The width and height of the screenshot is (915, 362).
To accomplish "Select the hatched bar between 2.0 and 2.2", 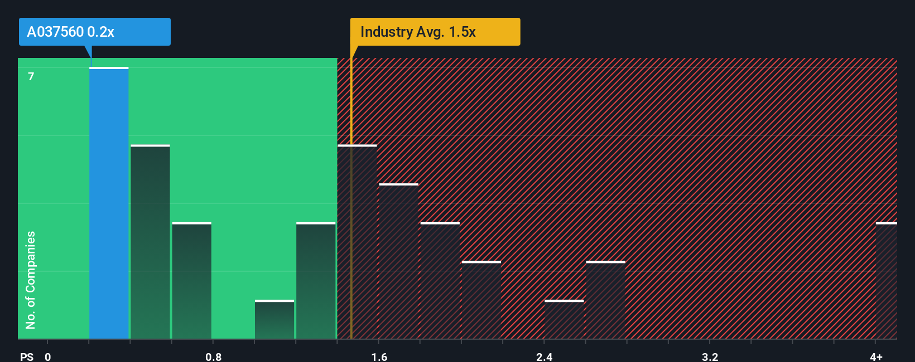I will 481,300.
